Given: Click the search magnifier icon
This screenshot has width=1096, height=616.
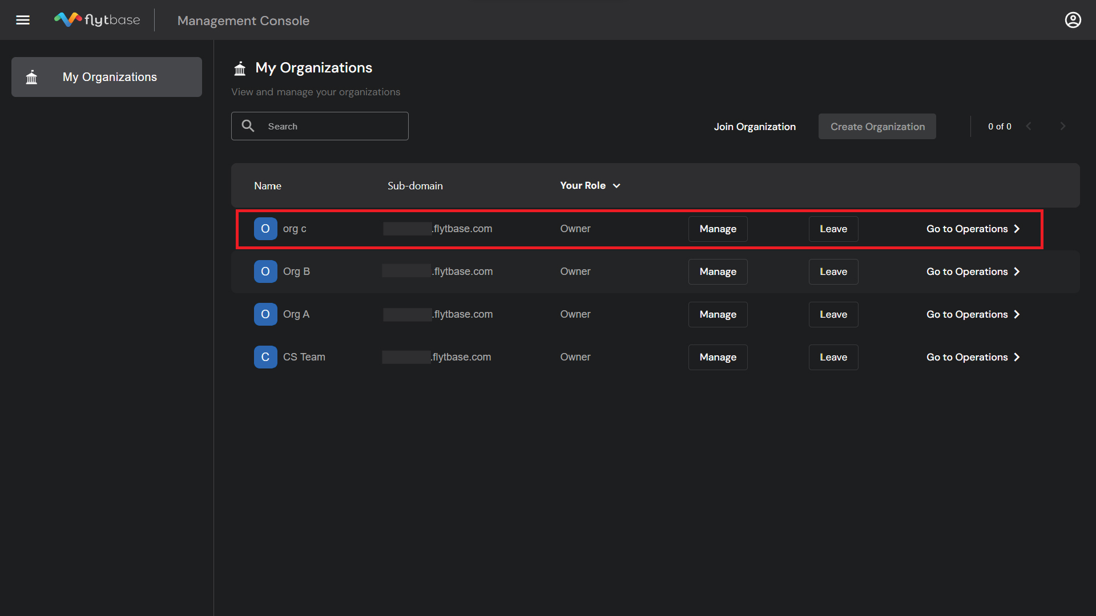Looking at the screenshot, I should pos(248,126).
